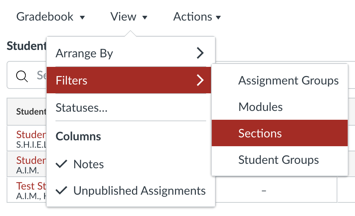Enable the Modules filter option
355x216 pixels.
pyautogui.click(x=261, y=107)
